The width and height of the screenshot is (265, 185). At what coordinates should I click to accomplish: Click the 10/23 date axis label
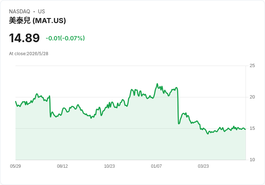109,166
